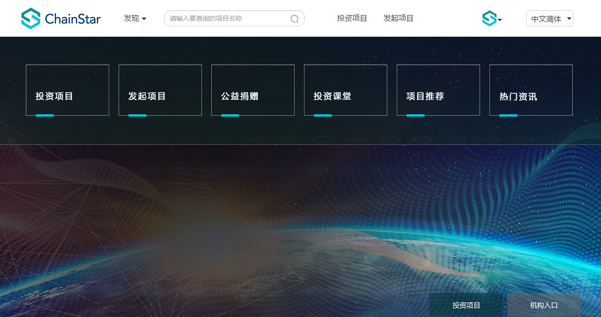Focus the project name search field
This screenshot has width=601, height=317.
coord(234,18)
